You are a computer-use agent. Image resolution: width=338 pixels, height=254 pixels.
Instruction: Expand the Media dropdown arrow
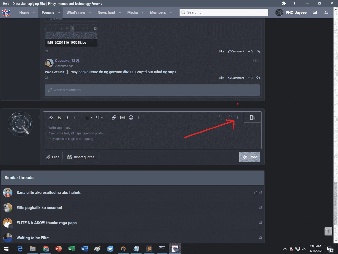coord(143,12)
